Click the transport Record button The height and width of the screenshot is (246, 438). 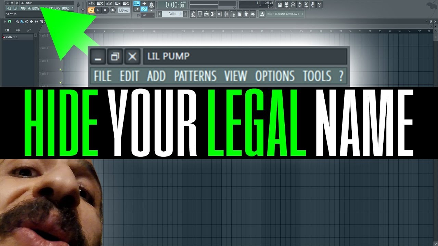click(113, 10)
